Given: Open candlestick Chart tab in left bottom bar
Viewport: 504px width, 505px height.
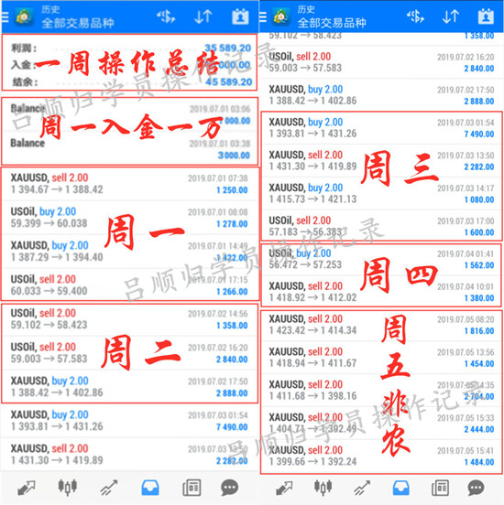Looking at the screenshot, I should (x=68, y=487).
